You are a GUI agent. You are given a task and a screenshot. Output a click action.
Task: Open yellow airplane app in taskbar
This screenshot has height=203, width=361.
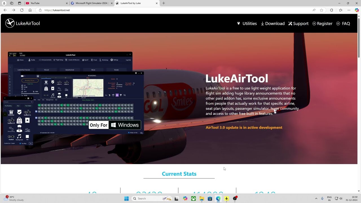[226, 198]
